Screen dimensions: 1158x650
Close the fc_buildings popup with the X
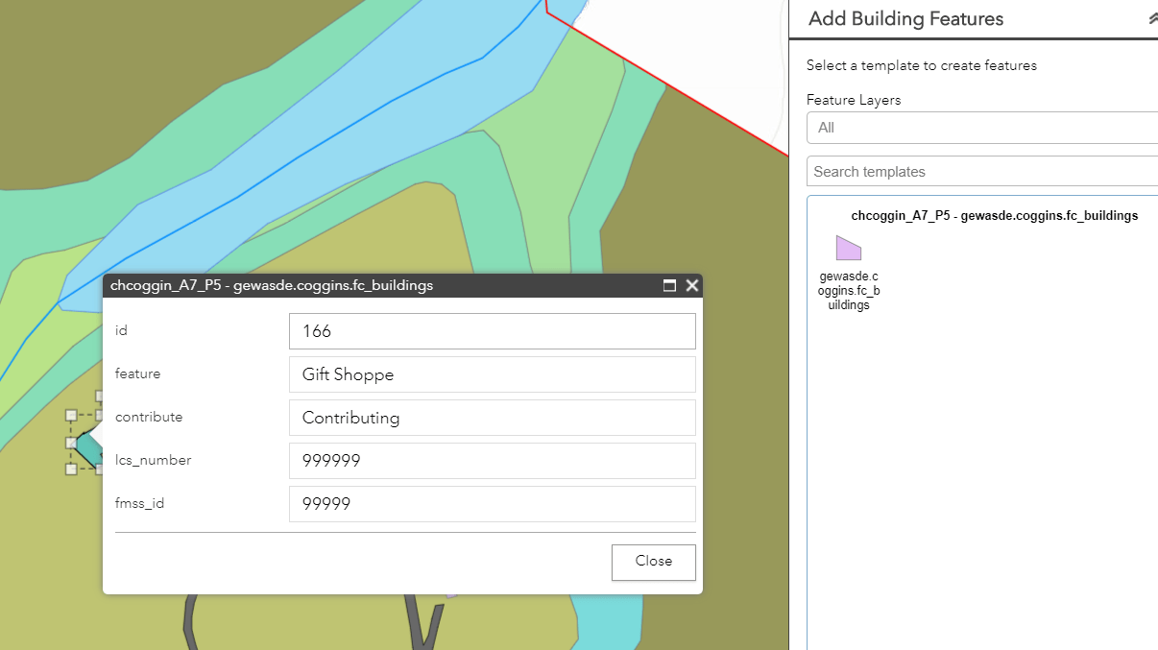click(x=691, y=285)
